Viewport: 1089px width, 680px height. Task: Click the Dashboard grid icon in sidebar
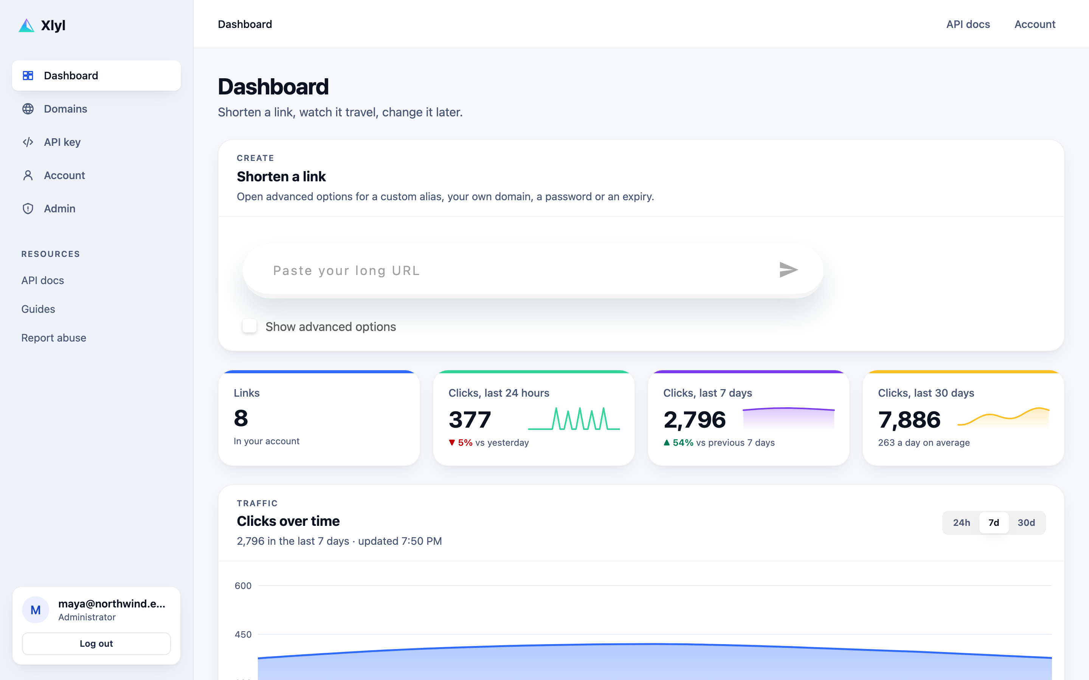28,76
